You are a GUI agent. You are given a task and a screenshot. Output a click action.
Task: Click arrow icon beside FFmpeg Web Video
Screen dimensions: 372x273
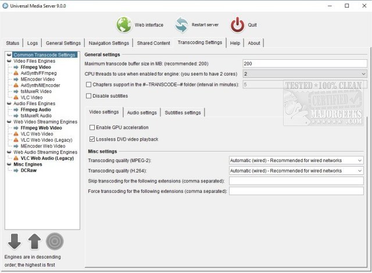(16, 128)
